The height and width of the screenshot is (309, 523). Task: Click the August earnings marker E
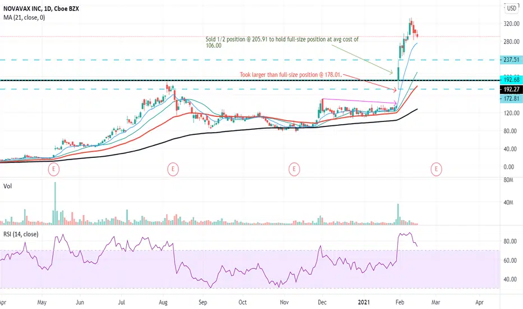pos(173,169)
